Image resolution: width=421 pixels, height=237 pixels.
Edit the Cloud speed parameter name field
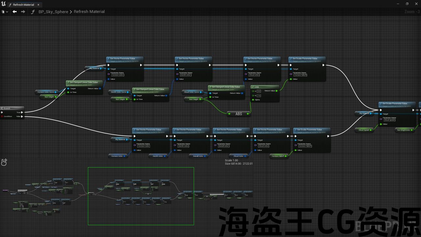coord(389,120)
